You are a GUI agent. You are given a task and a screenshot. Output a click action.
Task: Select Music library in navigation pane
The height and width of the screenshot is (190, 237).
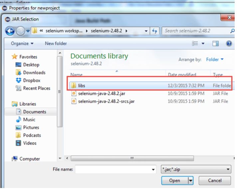(x=29, y=120)
